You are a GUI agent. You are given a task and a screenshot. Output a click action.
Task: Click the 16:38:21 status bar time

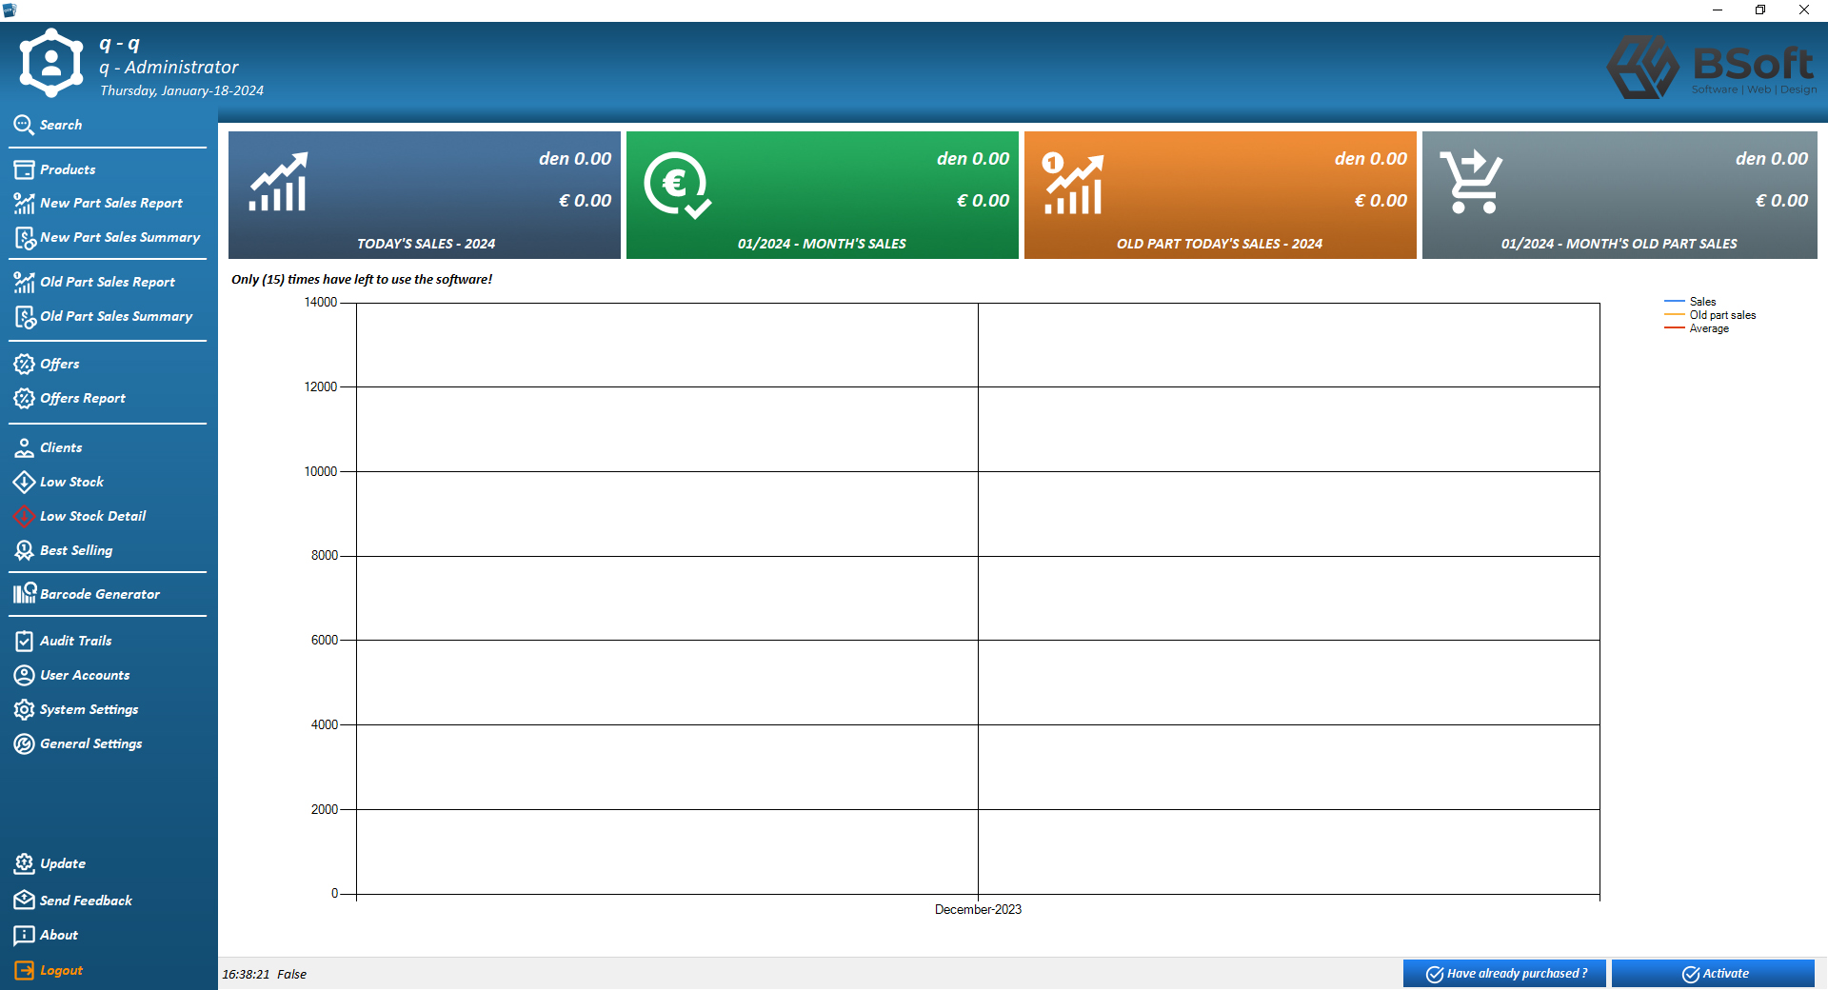[246, 974]
